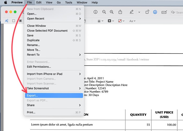Image resolution: width=183 pixels, height=131 pixels.
Task: Expand the highlight color dropdown arrow
Action: pyautogui.click(x=139, y=12)
